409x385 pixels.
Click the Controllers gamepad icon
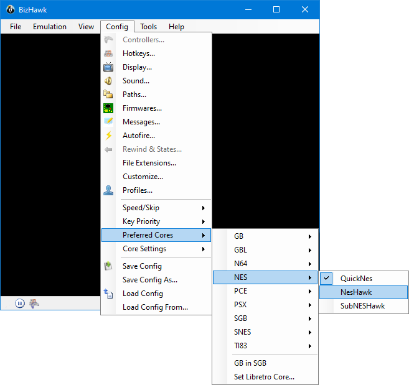coord(108,40)
